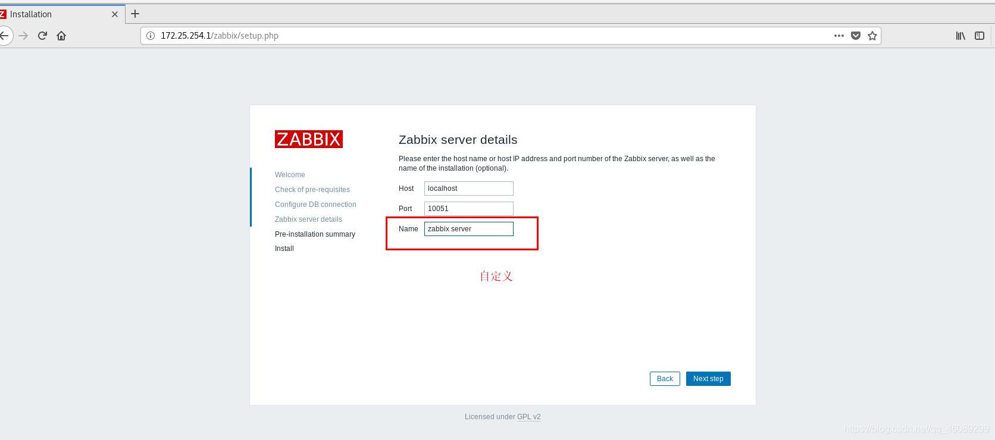Open the GPL v2 license link

[x=529, y=417]
